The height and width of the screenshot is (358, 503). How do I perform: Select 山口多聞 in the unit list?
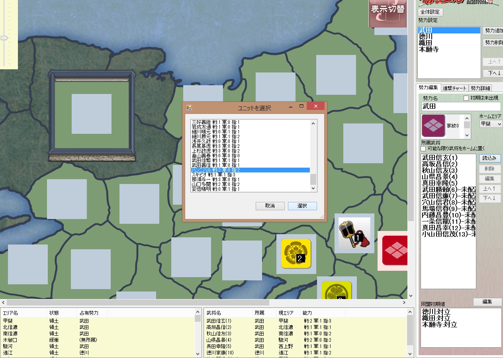[x=250, y=184]
